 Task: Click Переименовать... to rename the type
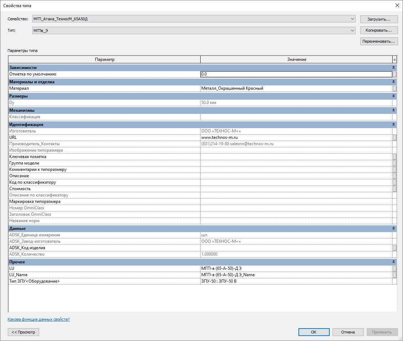click(x=379, y=42)
